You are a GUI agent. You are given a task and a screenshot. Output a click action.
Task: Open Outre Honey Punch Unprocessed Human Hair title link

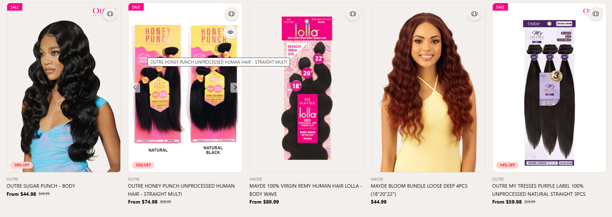pos(181,190)
